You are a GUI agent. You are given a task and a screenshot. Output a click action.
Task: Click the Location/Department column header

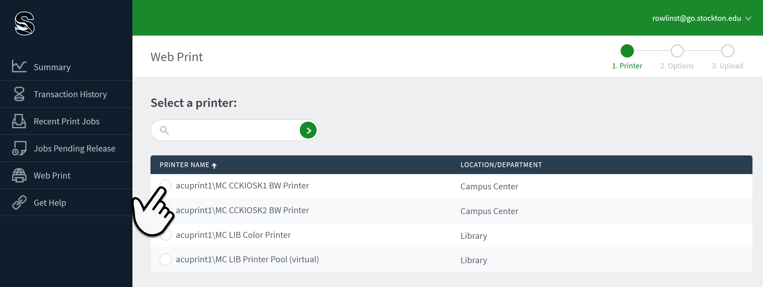point(501,165)
